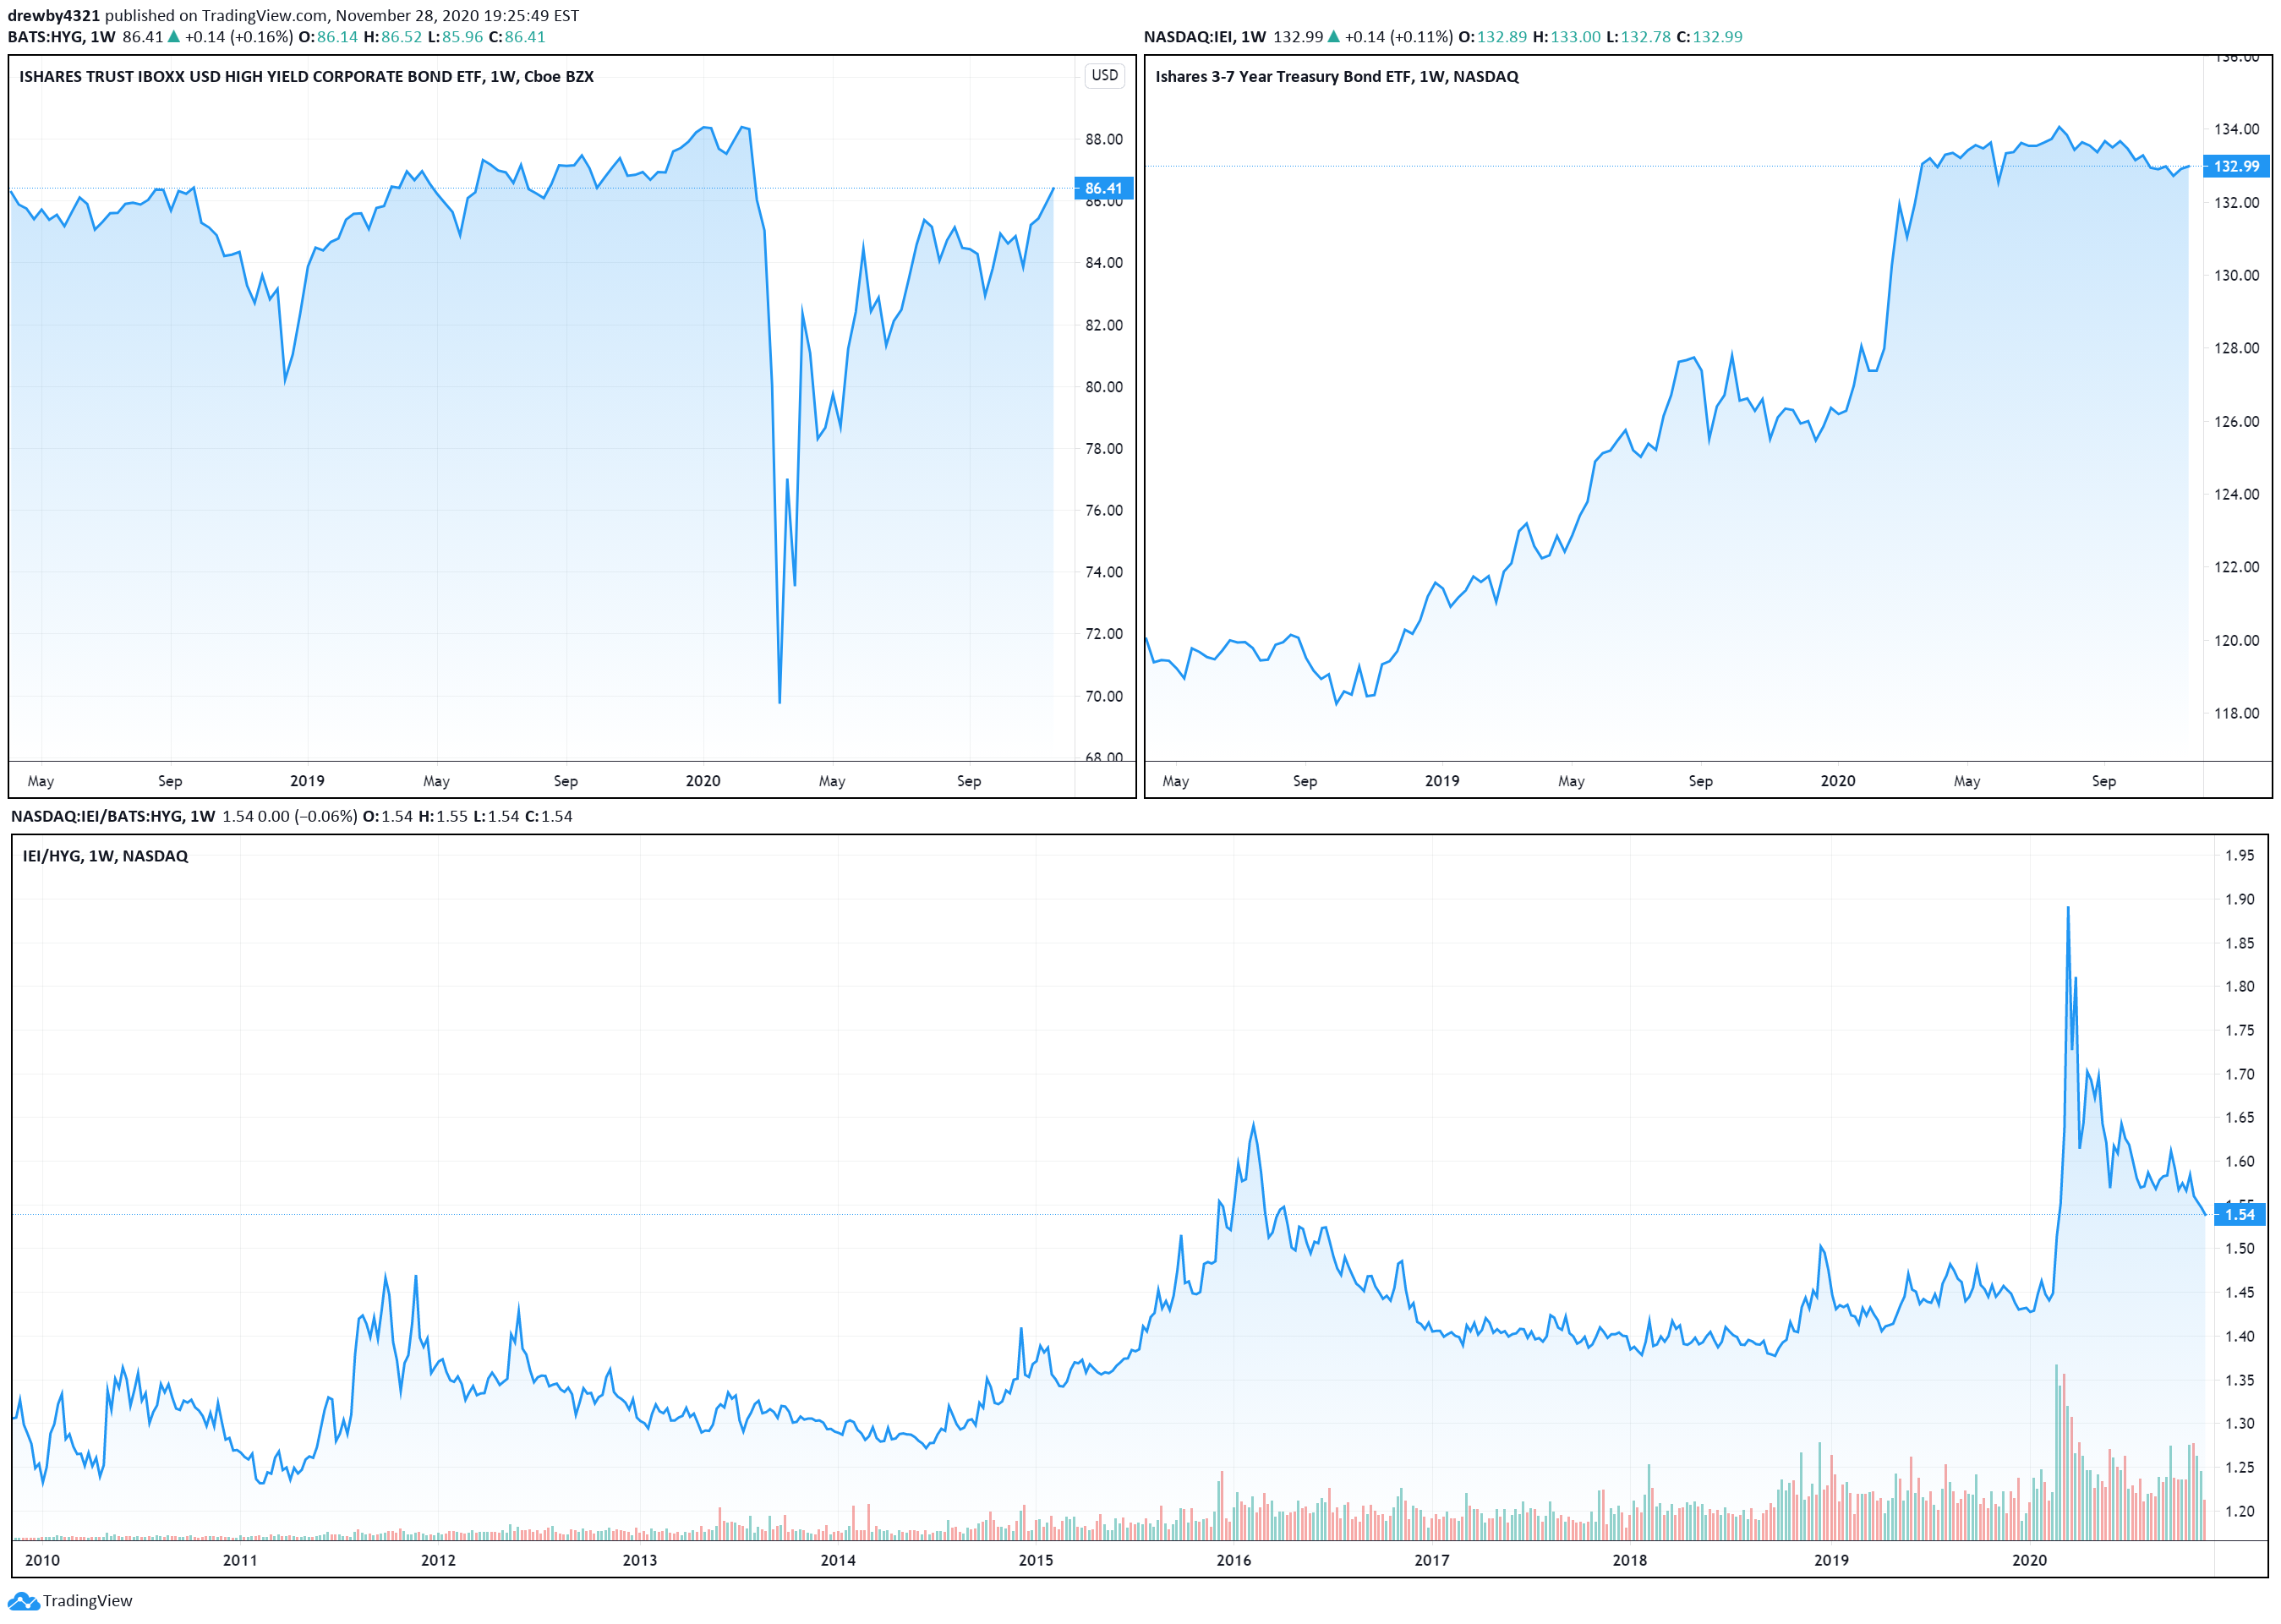Click the '1.80' label on the ratio price axis
The image size is (2281, 1624).
2240,986
